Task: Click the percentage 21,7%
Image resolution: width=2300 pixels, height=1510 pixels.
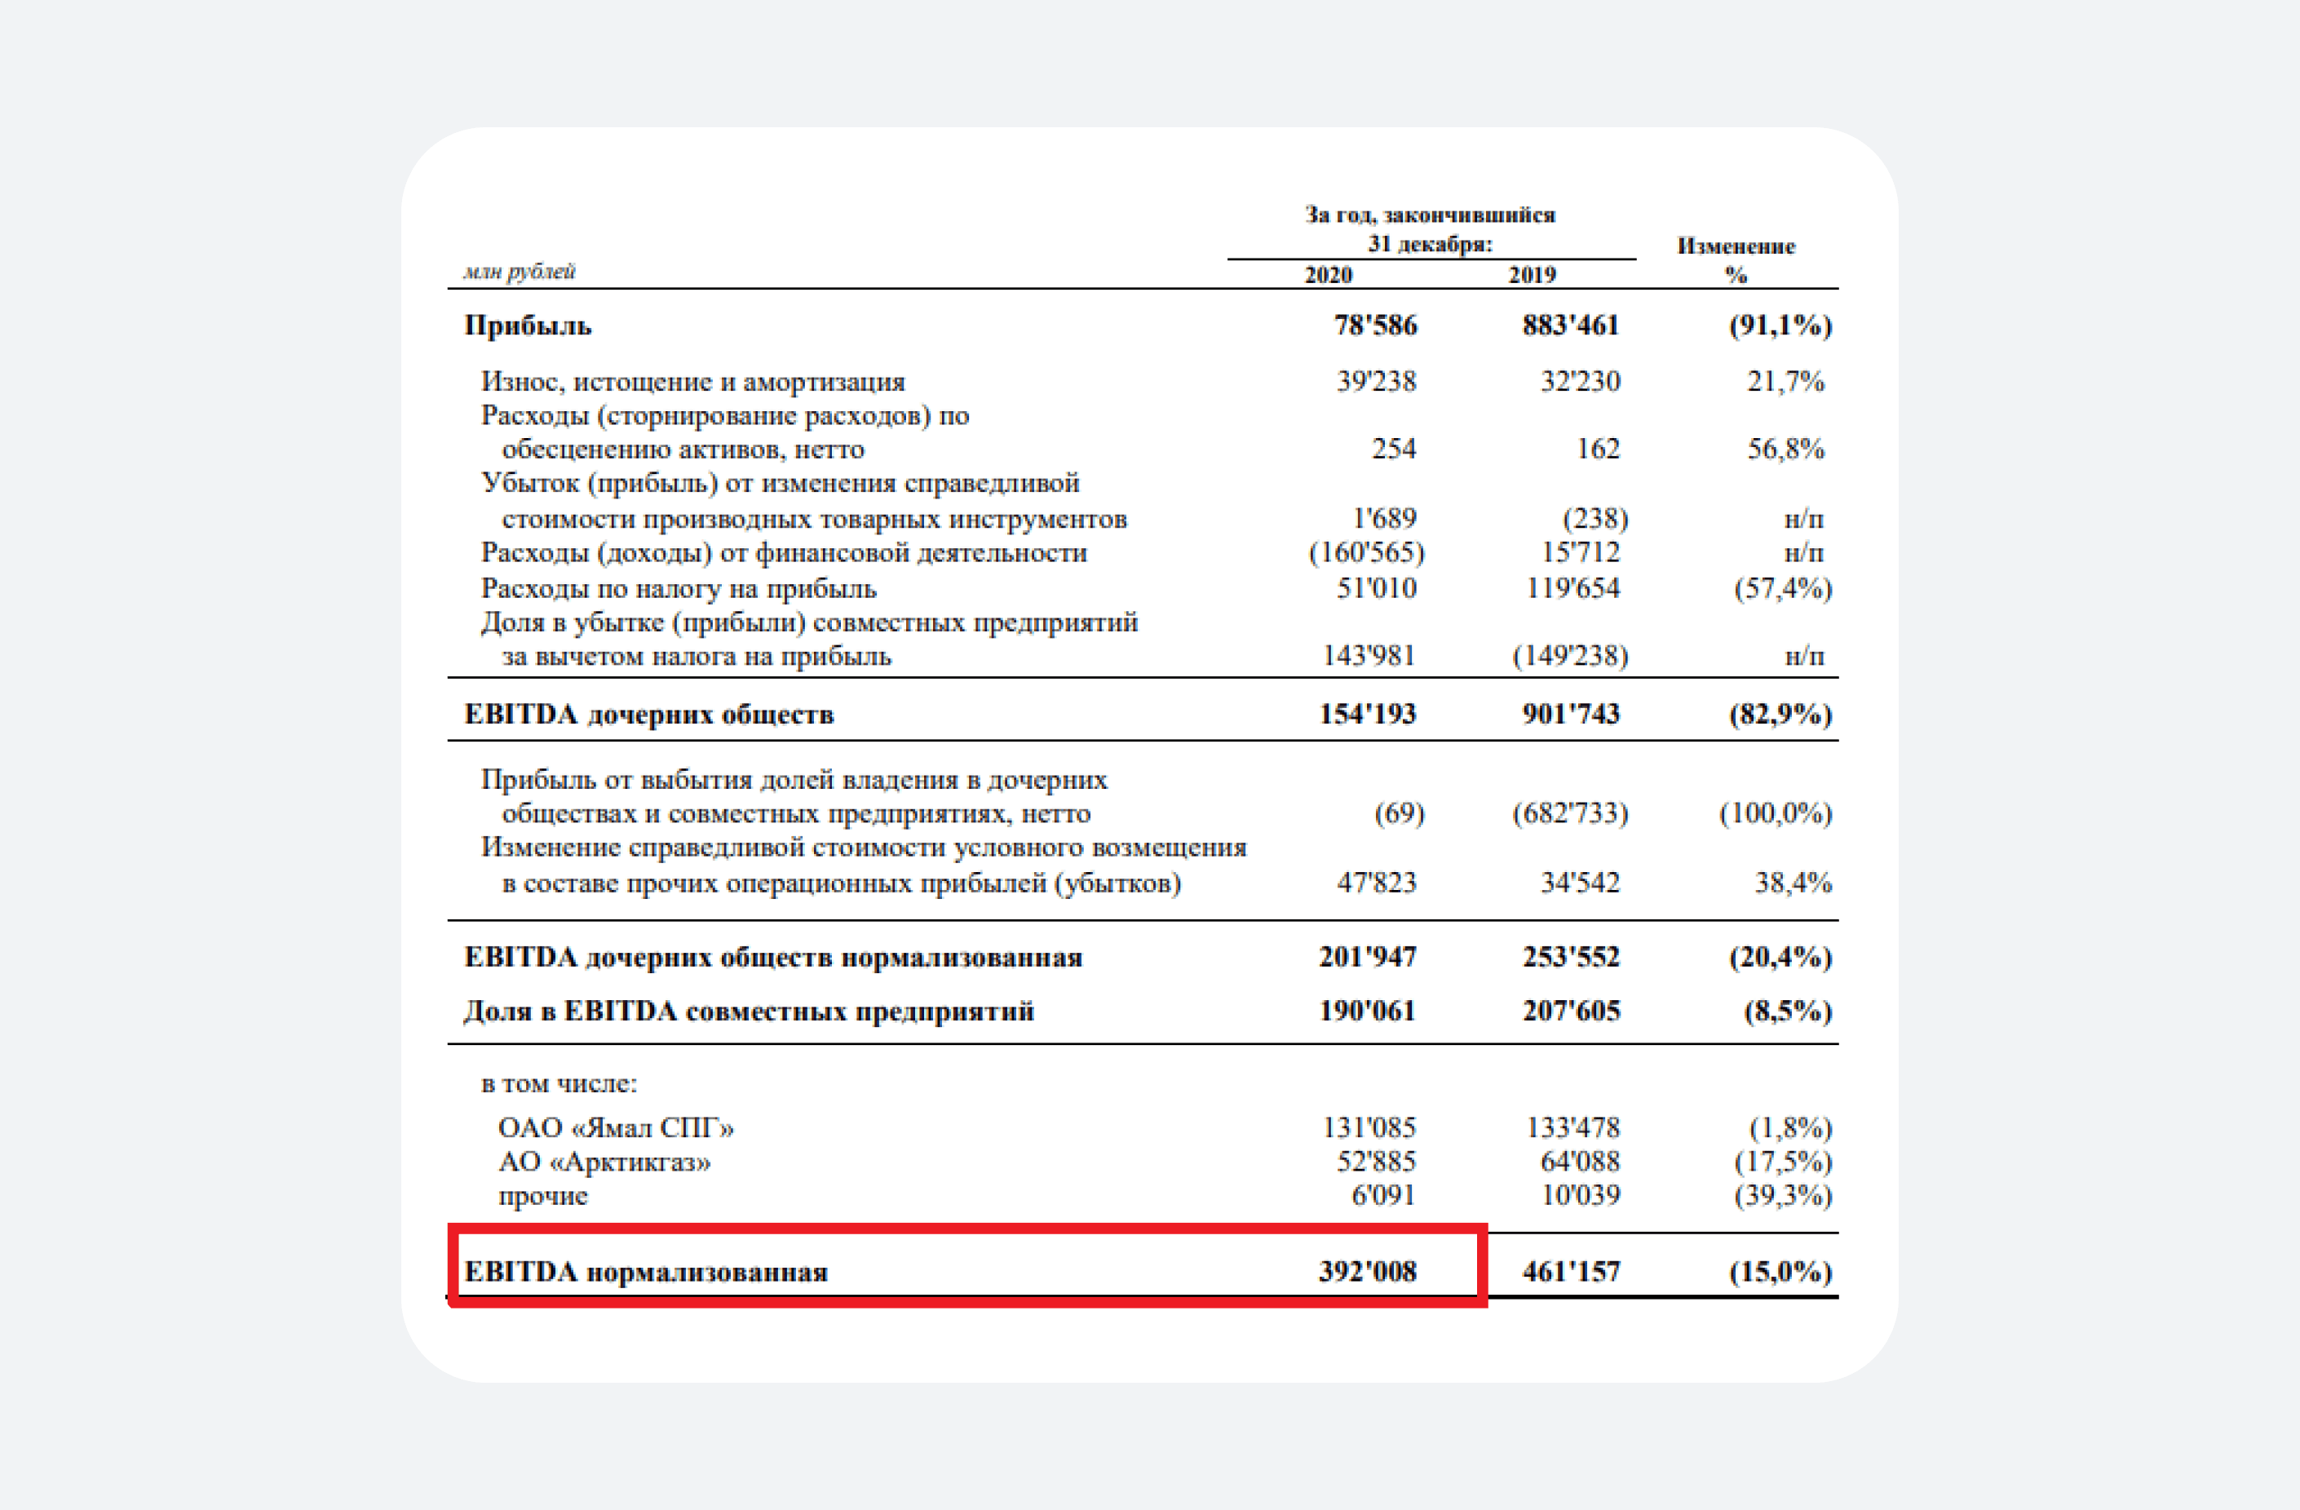Action: [x=1785, y=382]
